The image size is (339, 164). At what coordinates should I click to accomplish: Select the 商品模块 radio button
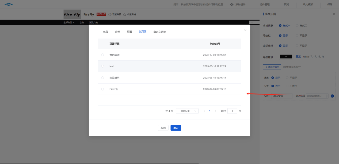tap(102, 78)
